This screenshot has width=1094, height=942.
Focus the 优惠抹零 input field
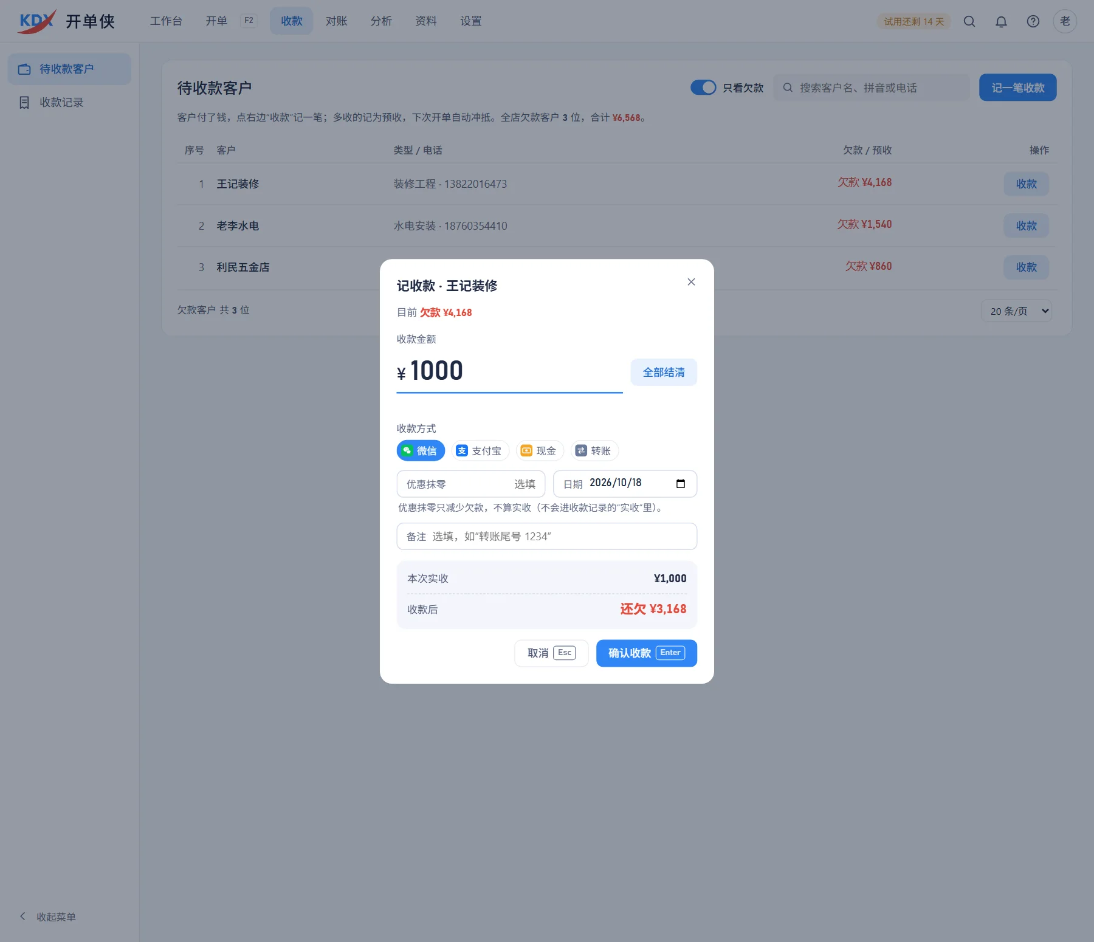pos(471,484)
